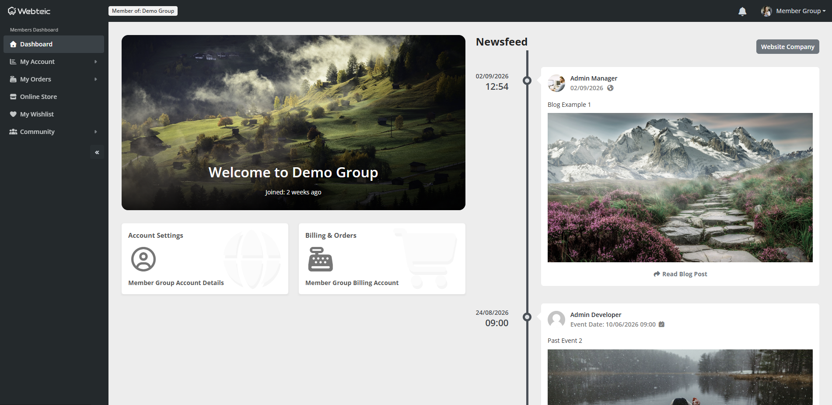Open the Member Group dropdown

[x=801, y=11]
